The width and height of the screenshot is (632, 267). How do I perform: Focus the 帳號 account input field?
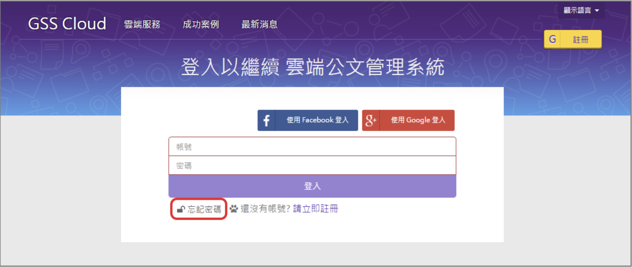tap(312, 147)
